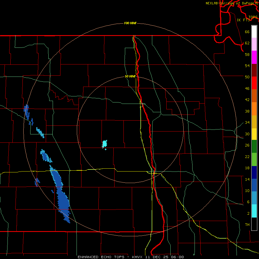259x259 pixels.
Task: Click the navy blue legend swatch
Action: click(254, 172)
